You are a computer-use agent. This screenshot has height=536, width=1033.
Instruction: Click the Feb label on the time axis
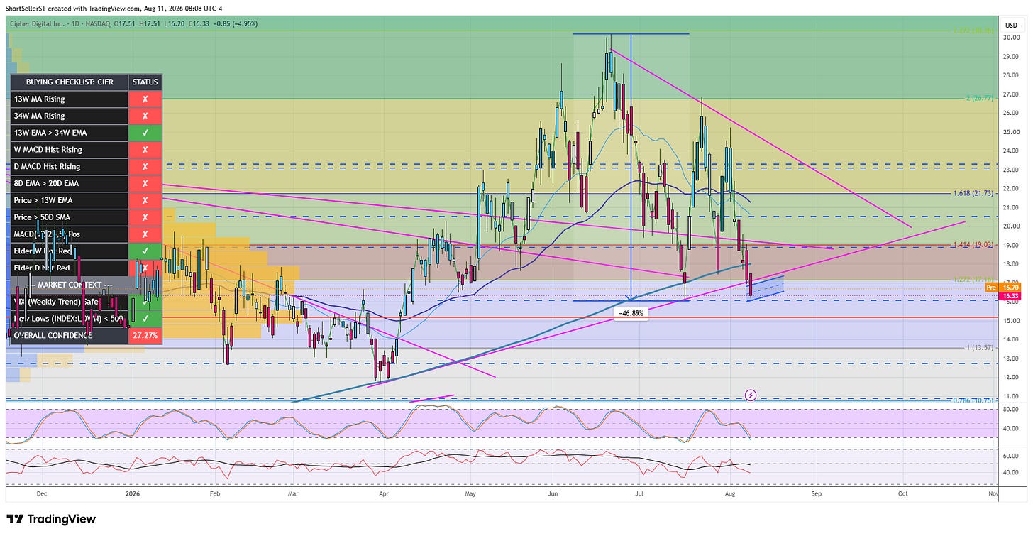[215, 492]
